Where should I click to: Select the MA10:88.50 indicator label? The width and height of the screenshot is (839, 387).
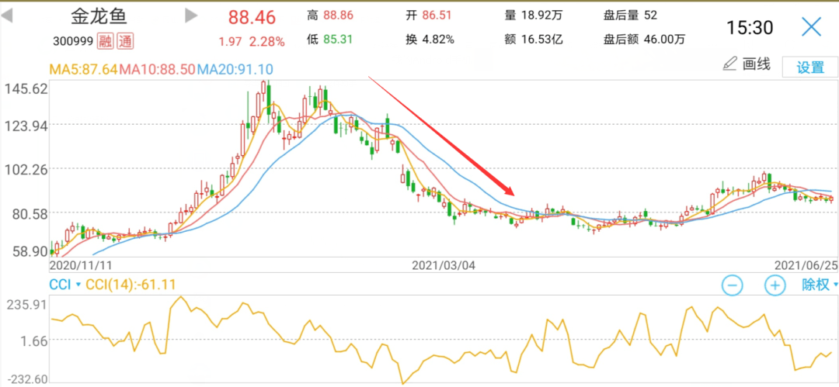158,69
